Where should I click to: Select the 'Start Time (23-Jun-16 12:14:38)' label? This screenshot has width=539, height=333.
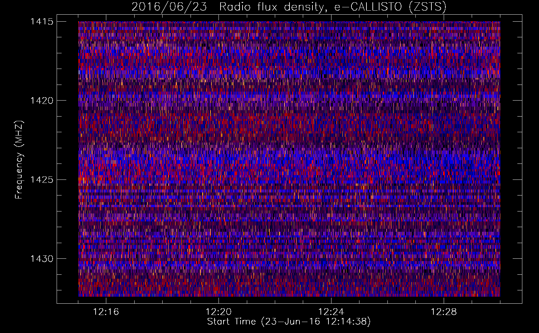(x=289, y=322)
